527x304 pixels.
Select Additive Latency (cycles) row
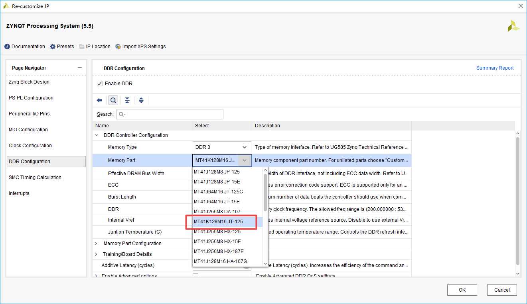(128, 265)
